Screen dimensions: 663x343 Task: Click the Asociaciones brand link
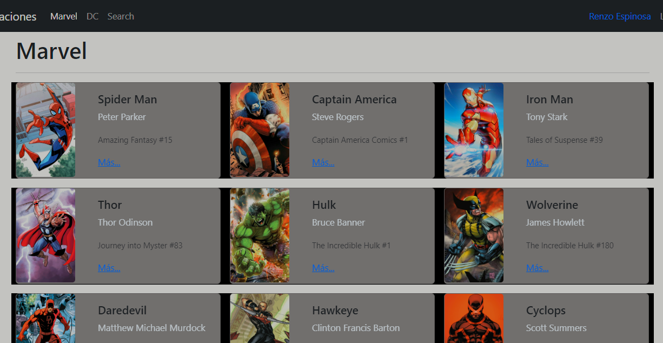point(18,16)
